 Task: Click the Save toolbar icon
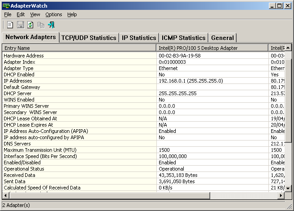(20, 25)
